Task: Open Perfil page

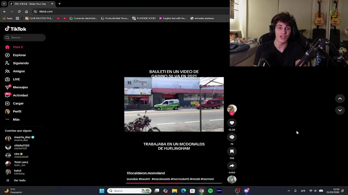Action: (13, 111)
